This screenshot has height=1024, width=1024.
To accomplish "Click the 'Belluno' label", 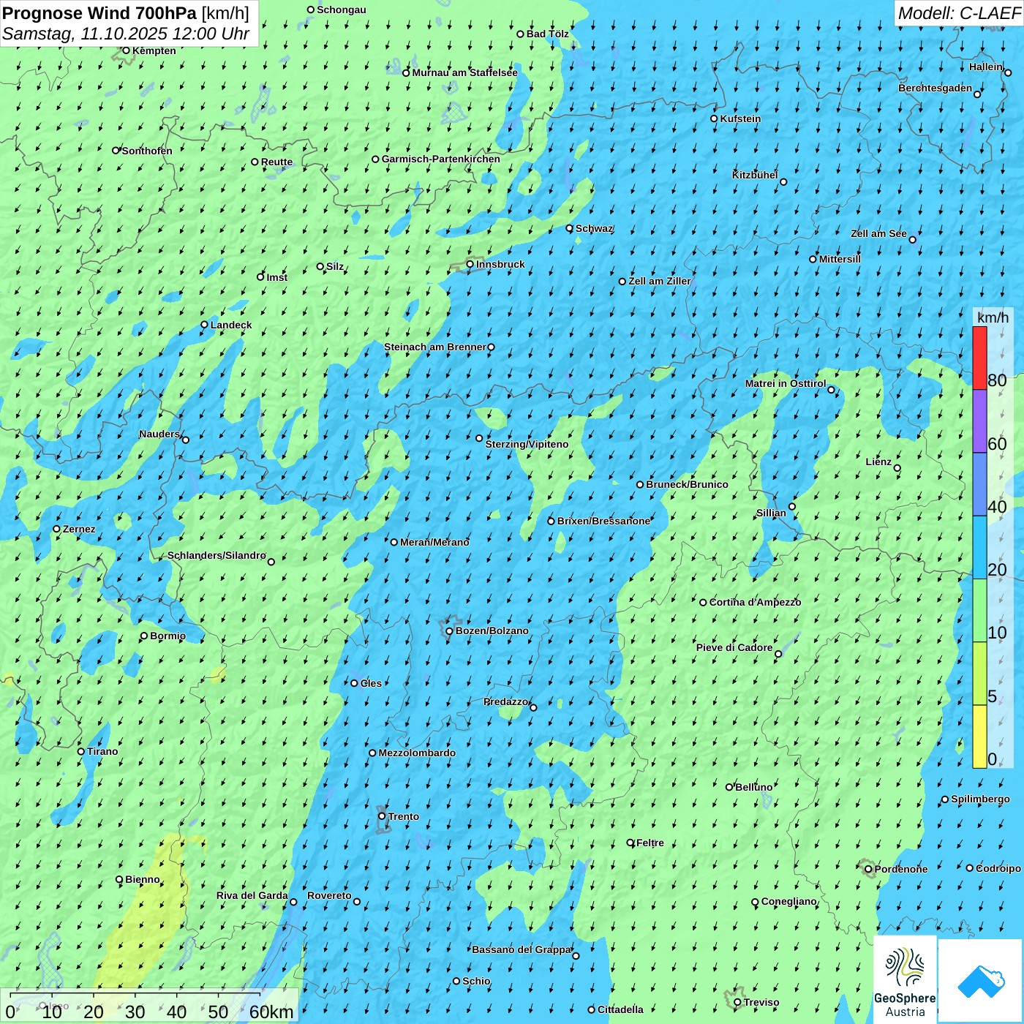I will [754, 787].
